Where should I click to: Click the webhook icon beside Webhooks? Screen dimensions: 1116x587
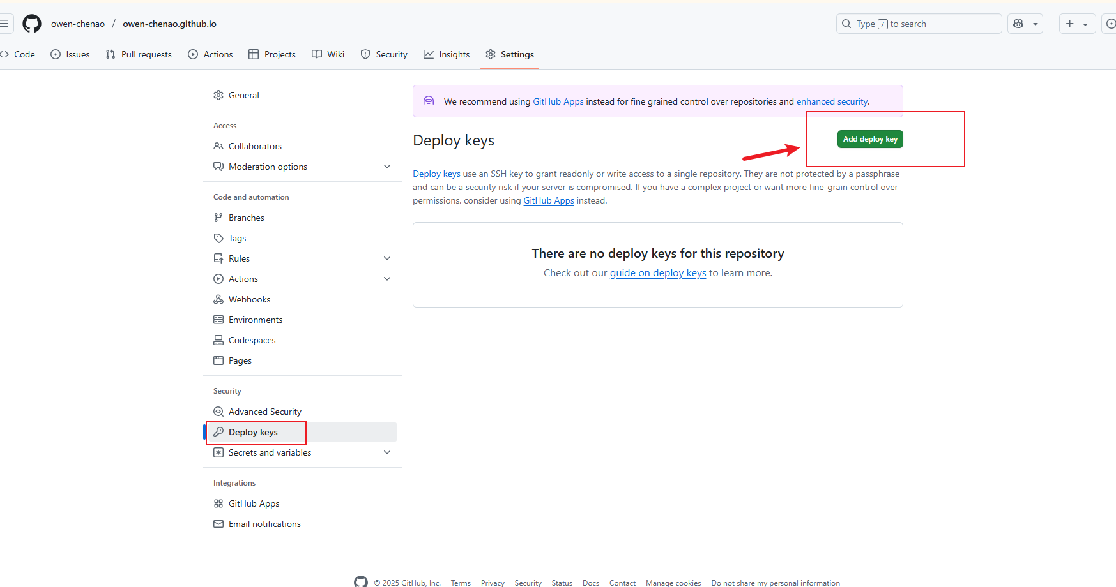[x=218, y=299]
